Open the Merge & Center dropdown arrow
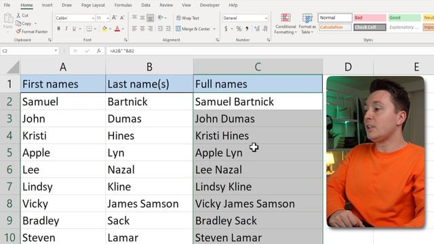Screen dimensions: 434x244 [x=214, y=28]
